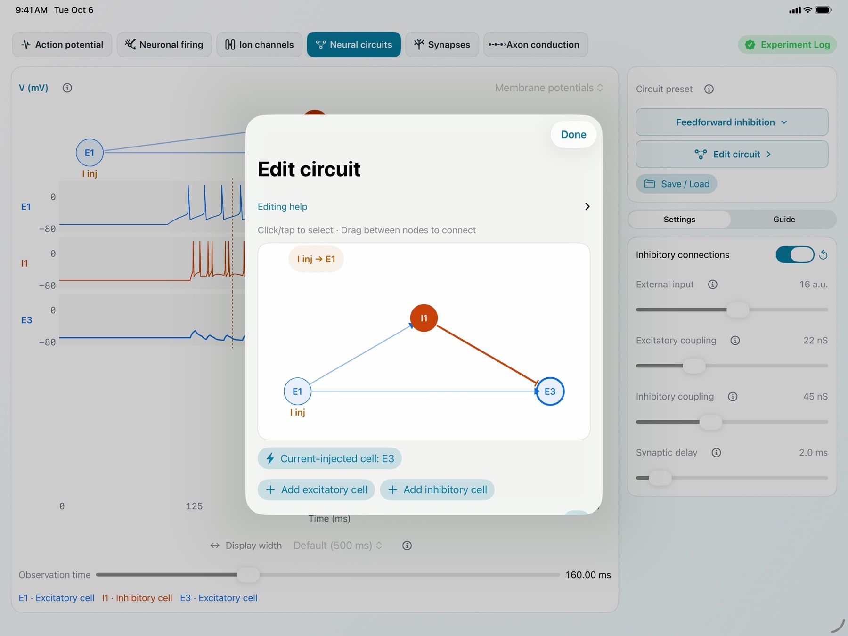
Task: Switch to the Guide segment
Action: [x=784, y=219]
